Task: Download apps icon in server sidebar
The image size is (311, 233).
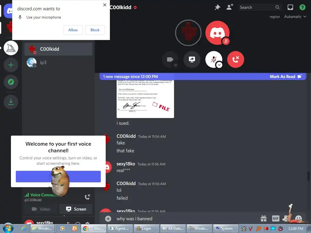Action: pyautogui.click(x=11, y=102)
